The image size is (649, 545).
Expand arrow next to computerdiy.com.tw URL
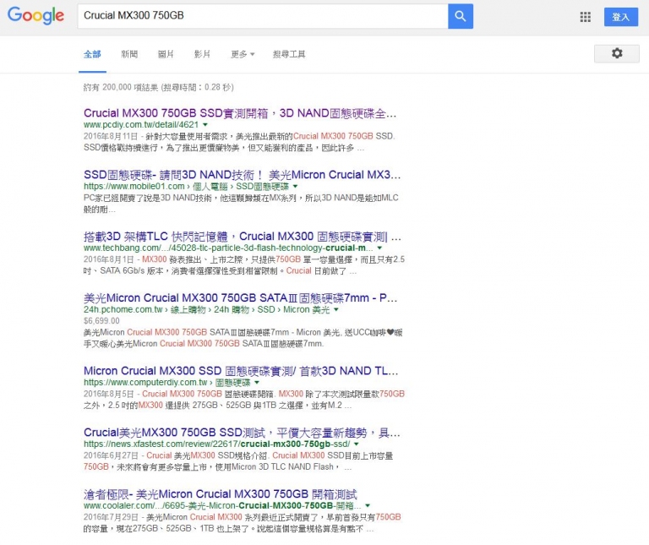click(x=257, y=383)
